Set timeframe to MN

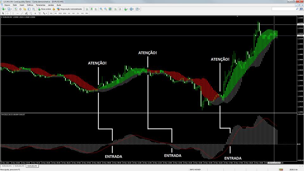(x=87, y=13)
